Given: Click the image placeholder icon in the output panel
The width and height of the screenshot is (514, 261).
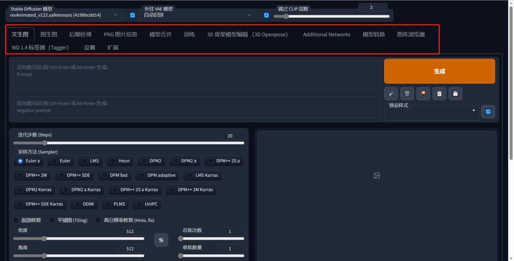Looking at the screenshot, I should click(x=376, y=175).
